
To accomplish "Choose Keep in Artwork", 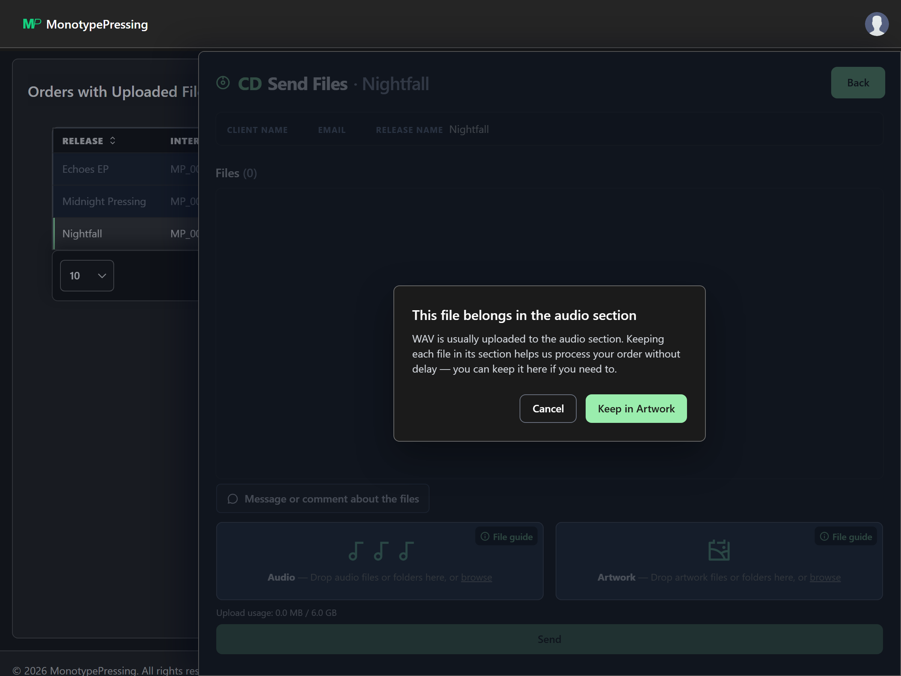I will click(636, 409).
